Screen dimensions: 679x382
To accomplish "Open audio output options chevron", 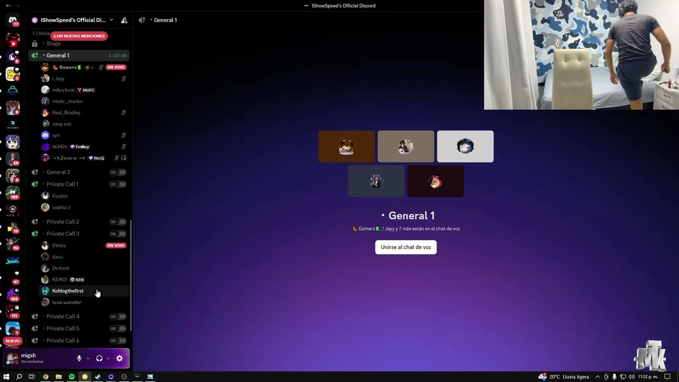I will (x=108, y=359).
